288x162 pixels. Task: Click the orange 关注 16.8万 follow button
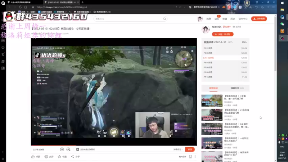pos(222,34)
